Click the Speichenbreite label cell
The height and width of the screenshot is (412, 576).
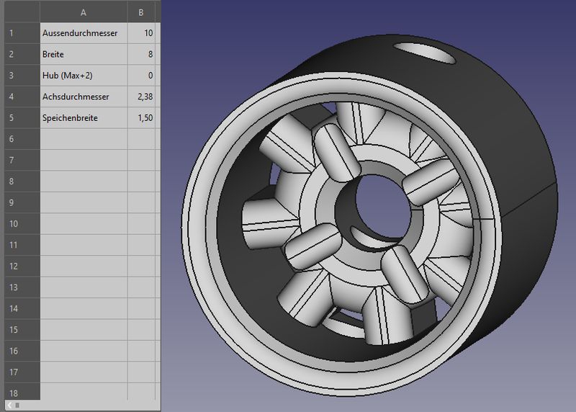pyautogui.click(x=84, y=117)
